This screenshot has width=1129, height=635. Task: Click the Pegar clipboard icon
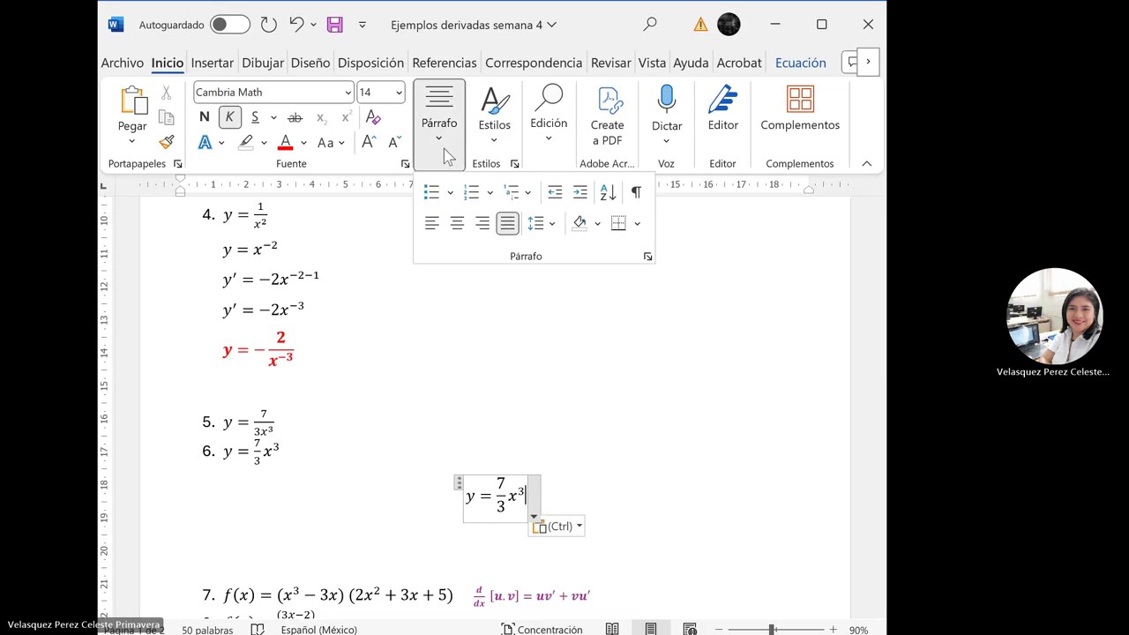(x=132, y=101)
